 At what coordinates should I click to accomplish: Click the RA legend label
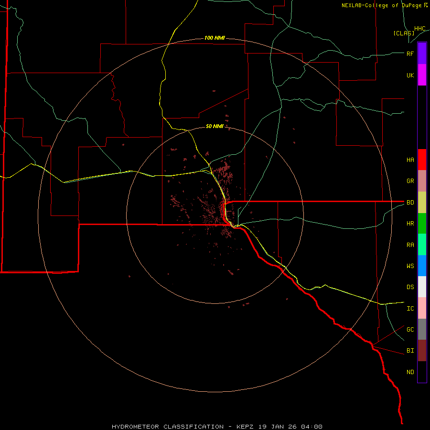[x=410, y=245]
